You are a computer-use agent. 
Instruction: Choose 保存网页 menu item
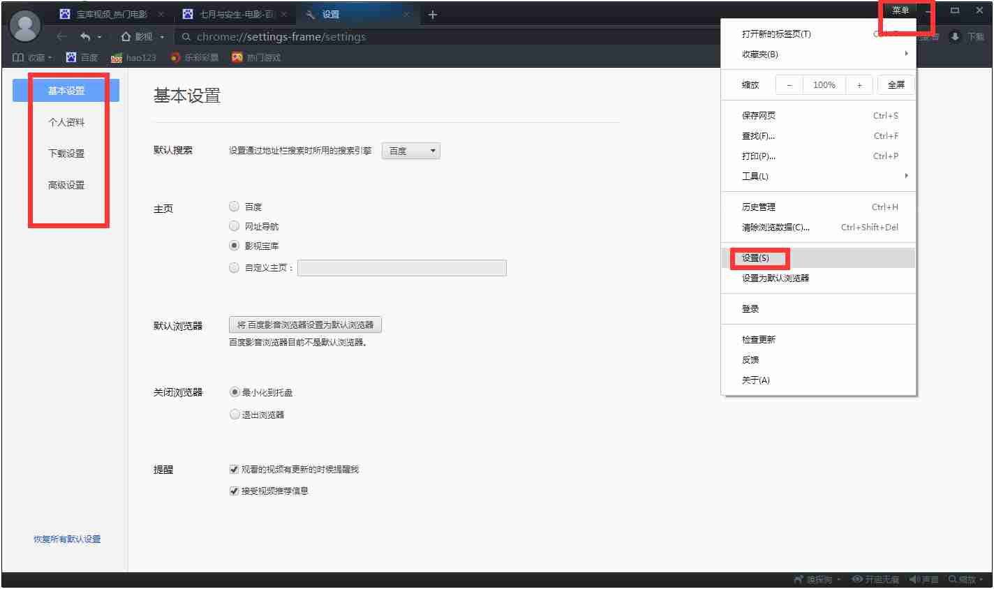818,116
